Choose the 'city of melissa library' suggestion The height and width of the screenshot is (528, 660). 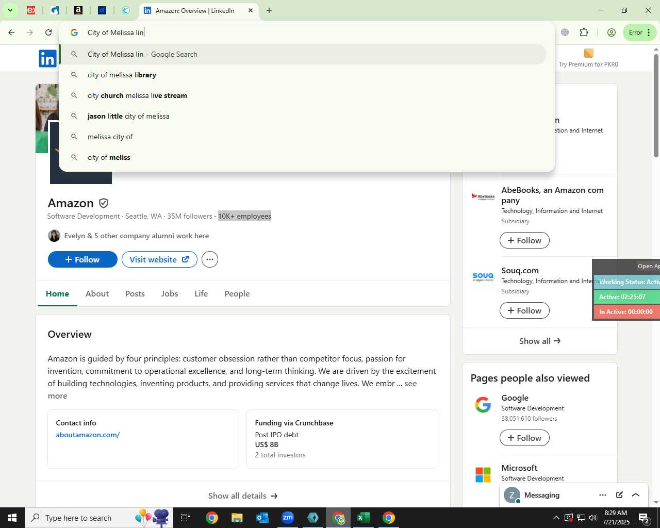(x=303, y=75)
